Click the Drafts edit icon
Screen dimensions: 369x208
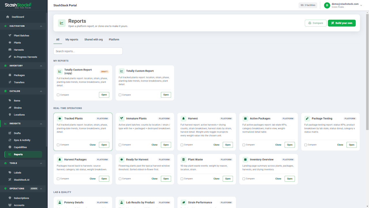(x=10, y=133)
